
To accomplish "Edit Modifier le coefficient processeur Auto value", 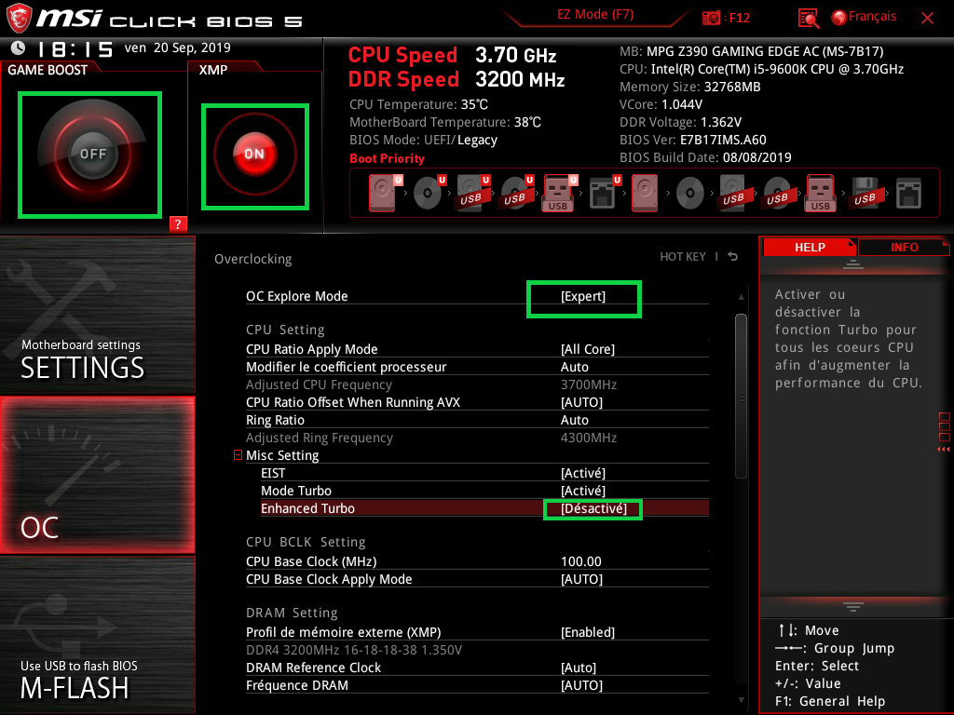I will coord(574,367).
